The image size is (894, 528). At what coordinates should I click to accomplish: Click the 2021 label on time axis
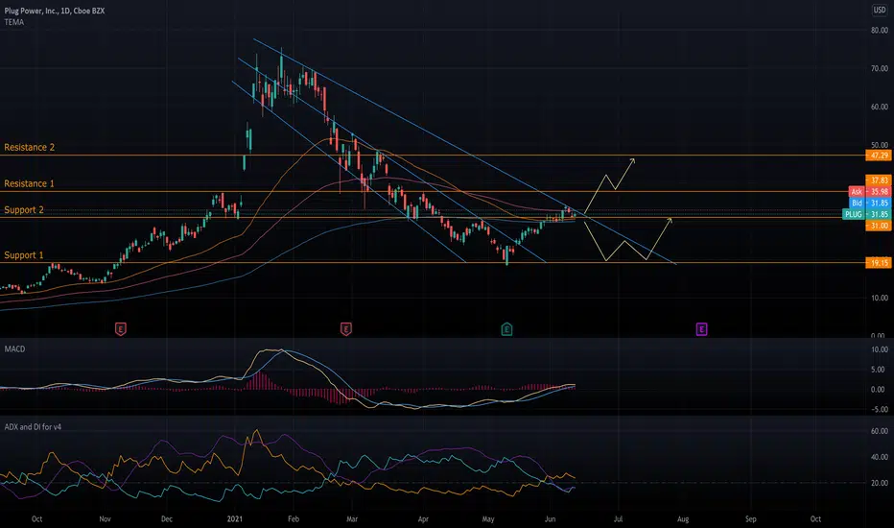235,518
